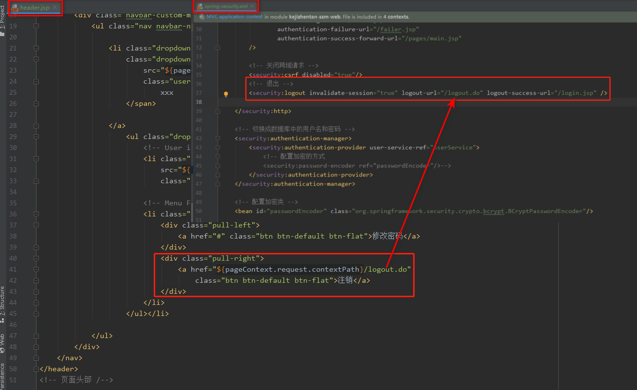Open the Web tool window
The height and width of the screenshot is (390, 637).
[x=2, y=344]
